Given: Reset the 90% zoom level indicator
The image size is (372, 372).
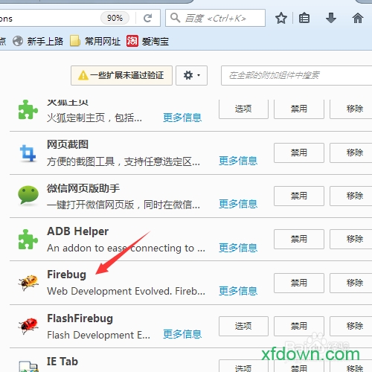Looking at the screenshot, I should coord(115,18).
